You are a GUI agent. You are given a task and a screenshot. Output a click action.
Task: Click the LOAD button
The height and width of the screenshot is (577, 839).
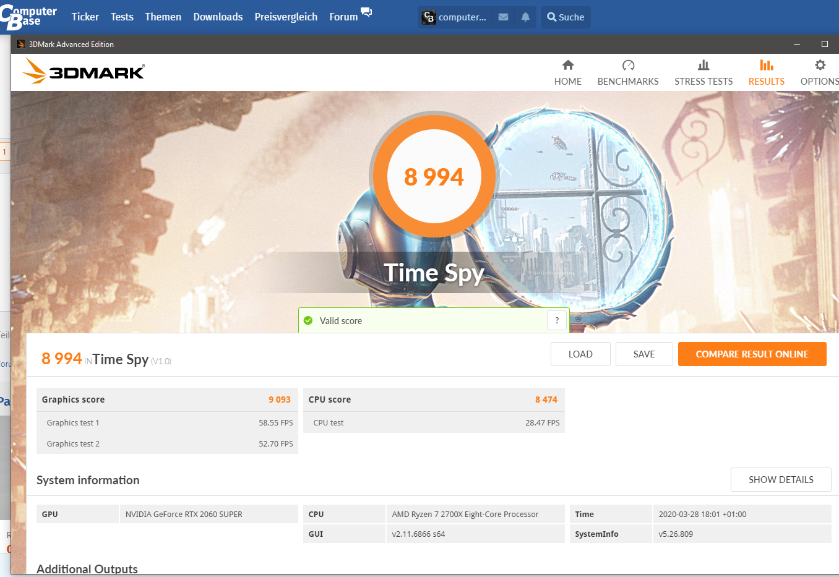(x=580, y=354)
